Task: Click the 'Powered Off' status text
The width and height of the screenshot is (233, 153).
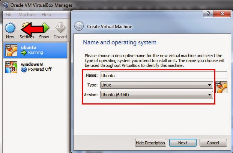Action: click(40, 69)
